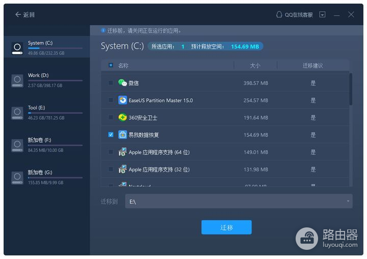Click the 新加卷 (F:) usage bar
Image resolution: width=367 pixels, height=259 pixels.
click(x=55, y=145)
